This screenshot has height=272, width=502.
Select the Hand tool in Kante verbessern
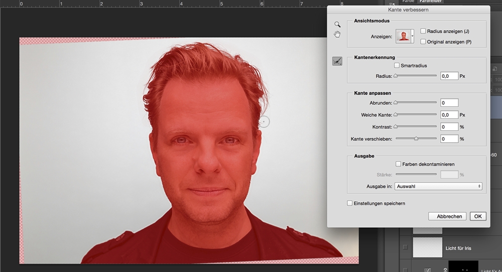(337, 34)
